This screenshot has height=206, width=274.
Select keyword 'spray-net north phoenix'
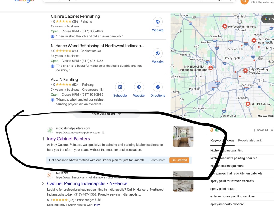tap(227, 204)
